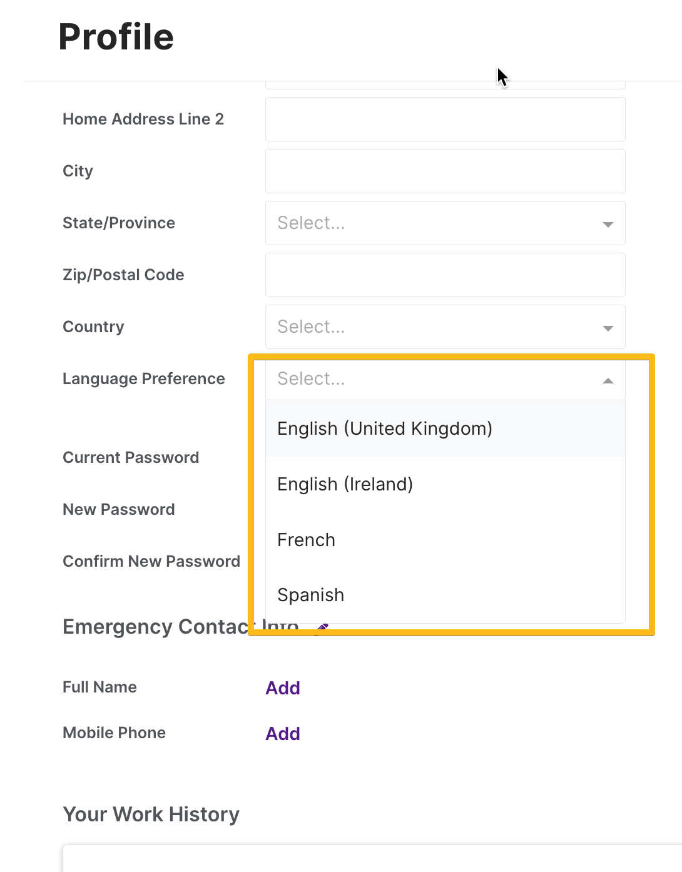Click the Home Address Line 2 field
Viewport: 682px width, 872px height.
point(445,119)
